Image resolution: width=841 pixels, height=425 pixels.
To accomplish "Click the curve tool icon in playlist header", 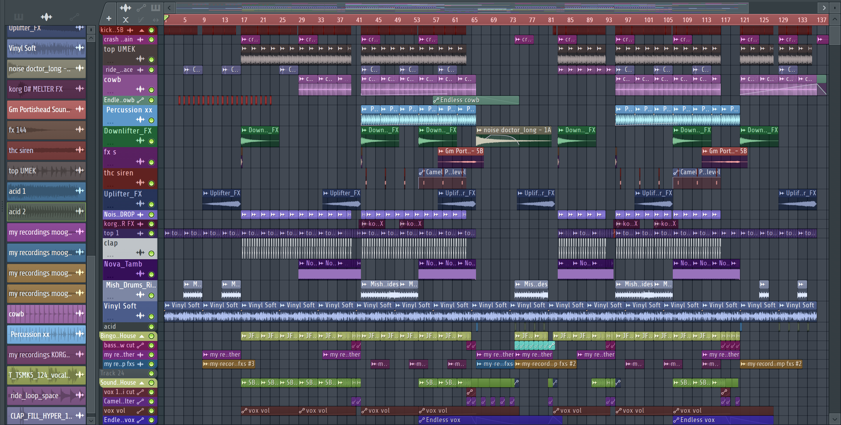I will 141,20.
